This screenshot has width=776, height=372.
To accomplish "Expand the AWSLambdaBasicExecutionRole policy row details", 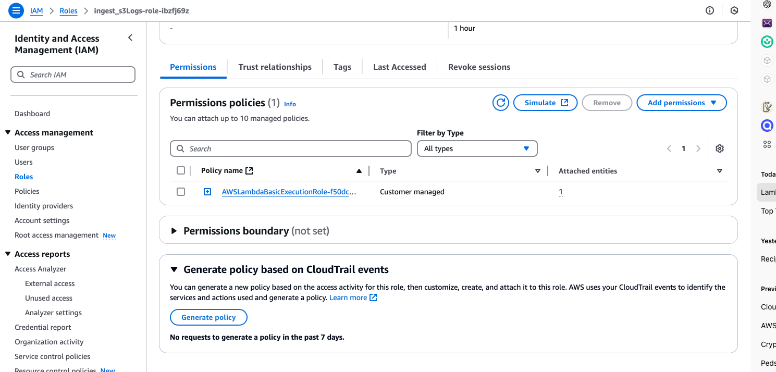I will (x=207, y=192).
